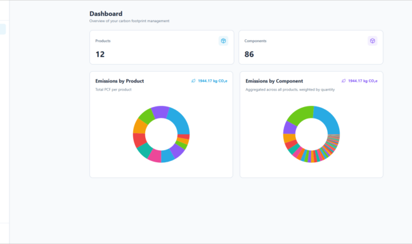This screenshot has height=244, width=412.
Task: Click the blue leaf icon in Emissions by Product
Action: pyautogui.click(x=193, y=81)
